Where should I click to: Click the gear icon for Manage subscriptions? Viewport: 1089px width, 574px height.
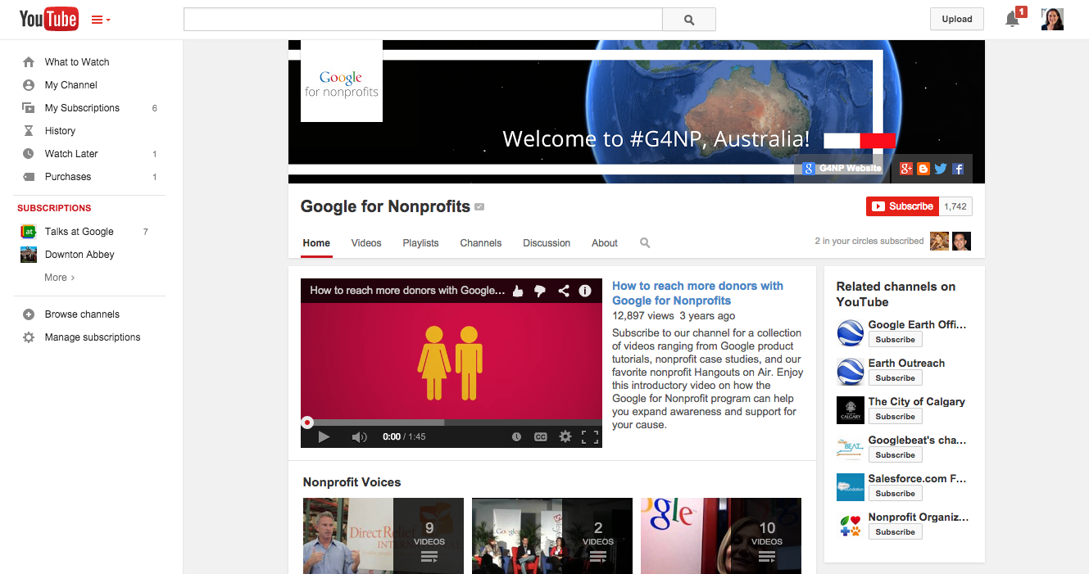(x=29, y=337)
